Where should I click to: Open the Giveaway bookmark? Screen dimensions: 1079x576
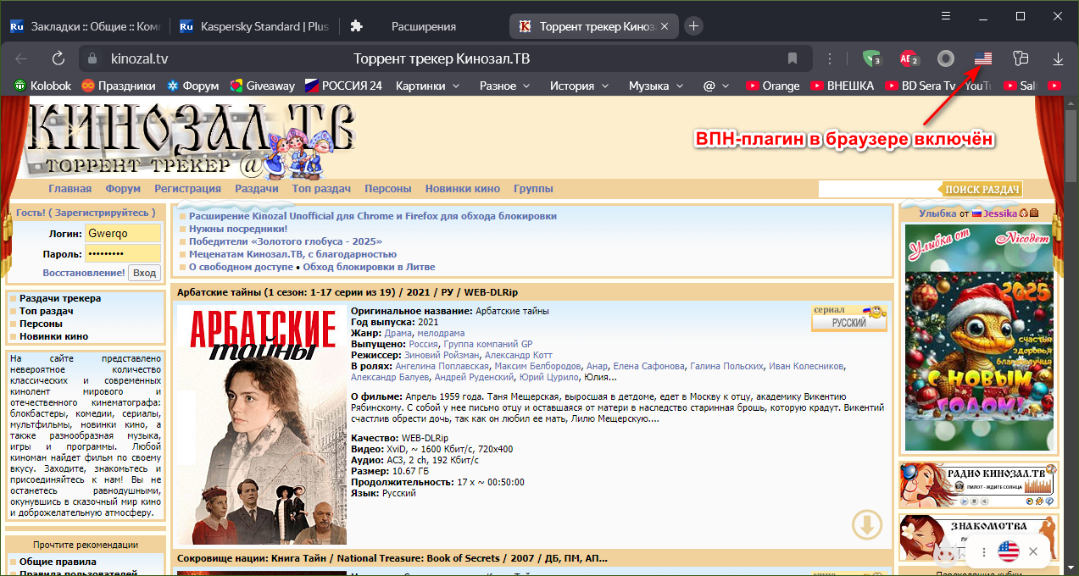pos(263,86)
